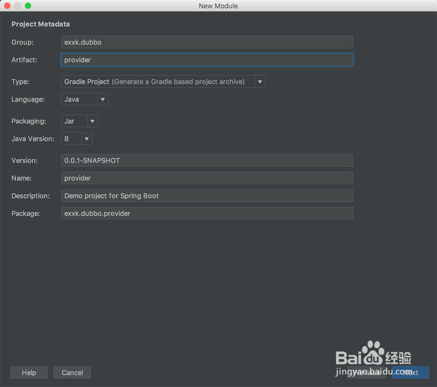Click the Description: label
This screenshot has height=387, width=437.
(x=31, y=196)
